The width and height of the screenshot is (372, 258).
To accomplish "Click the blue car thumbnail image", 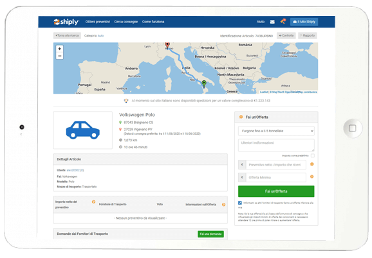I will 83,130.
